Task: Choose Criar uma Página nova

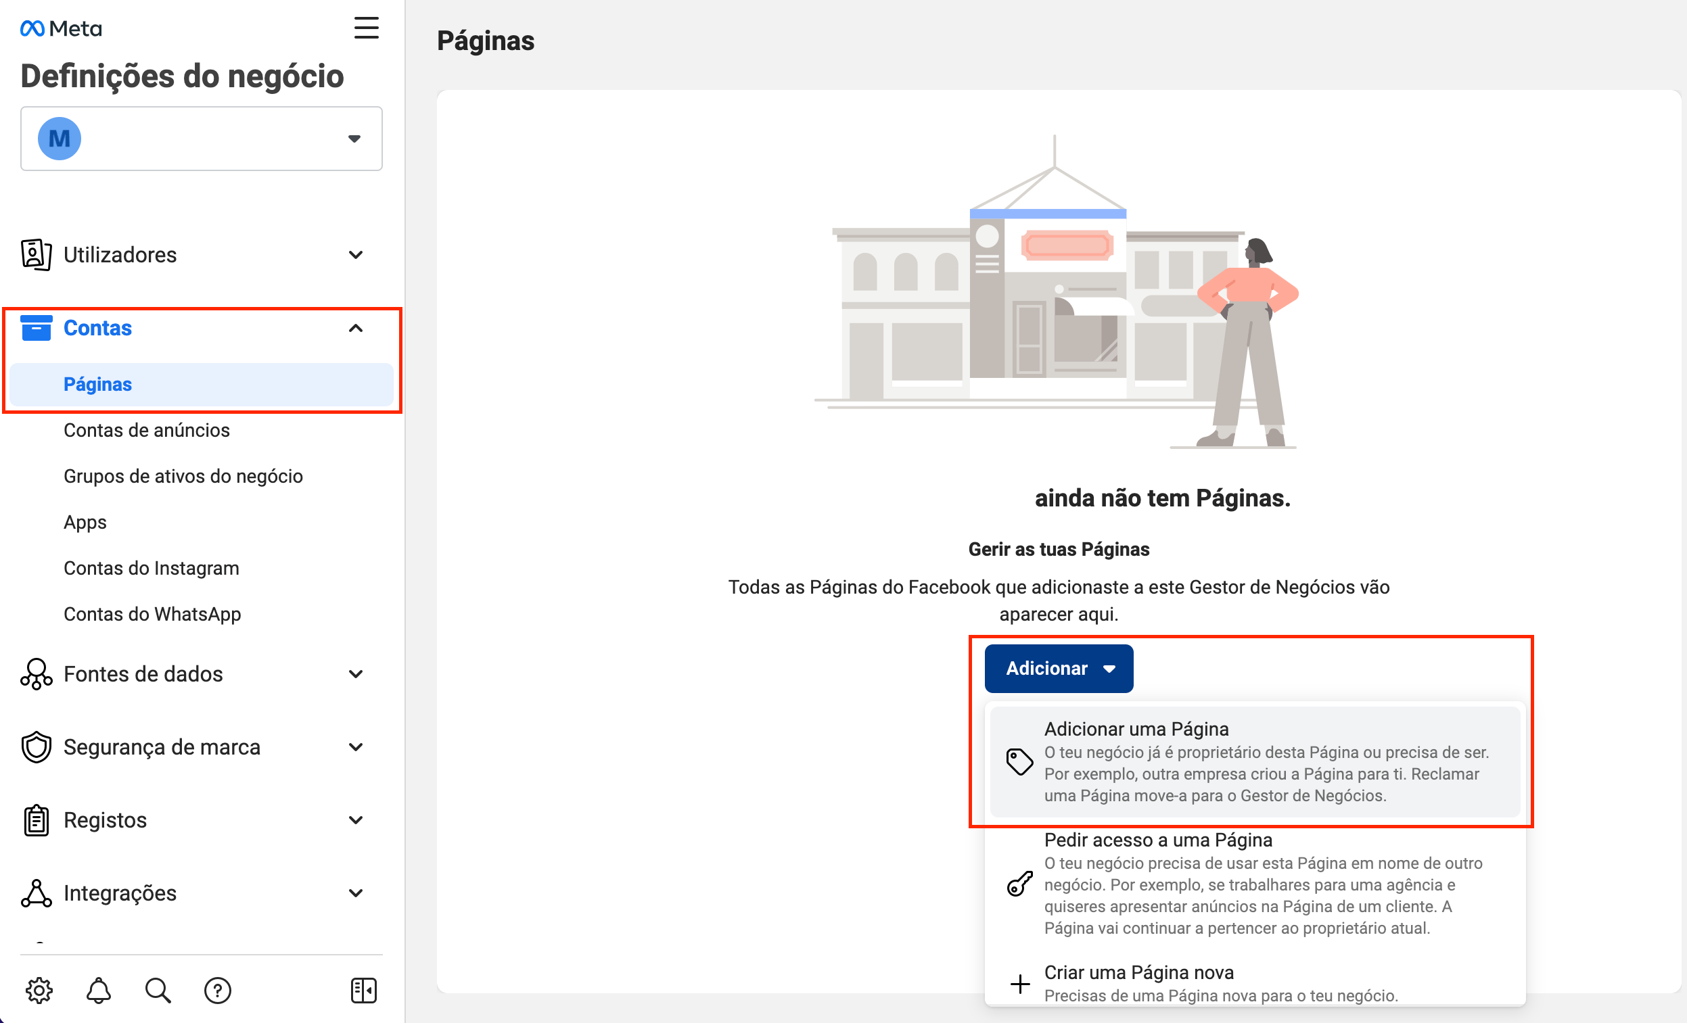Action: click(x=1138, y=972)
